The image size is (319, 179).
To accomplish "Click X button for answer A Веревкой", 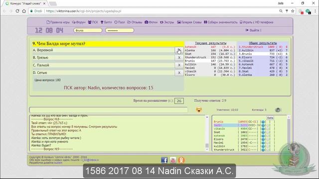I will click(179, 50).
